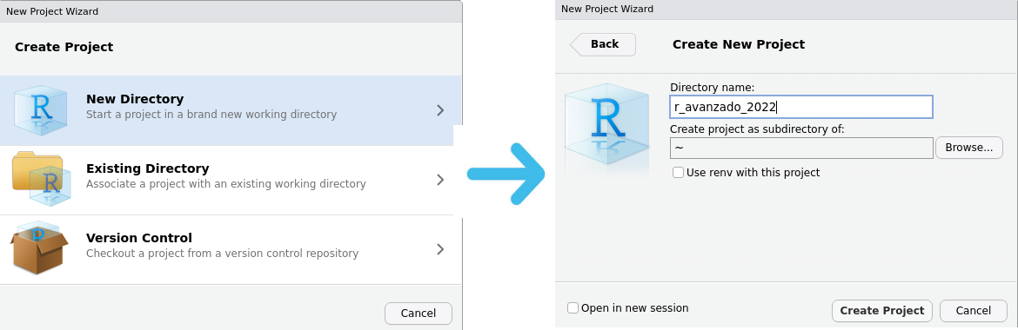Go Back to the previous wizard page
Screen dimensions: 1018x330
[x=602, y=44]
